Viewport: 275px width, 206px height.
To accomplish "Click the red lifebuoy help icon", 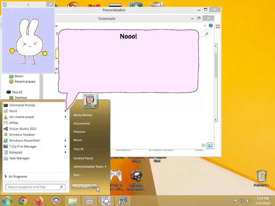I will 218,26.
